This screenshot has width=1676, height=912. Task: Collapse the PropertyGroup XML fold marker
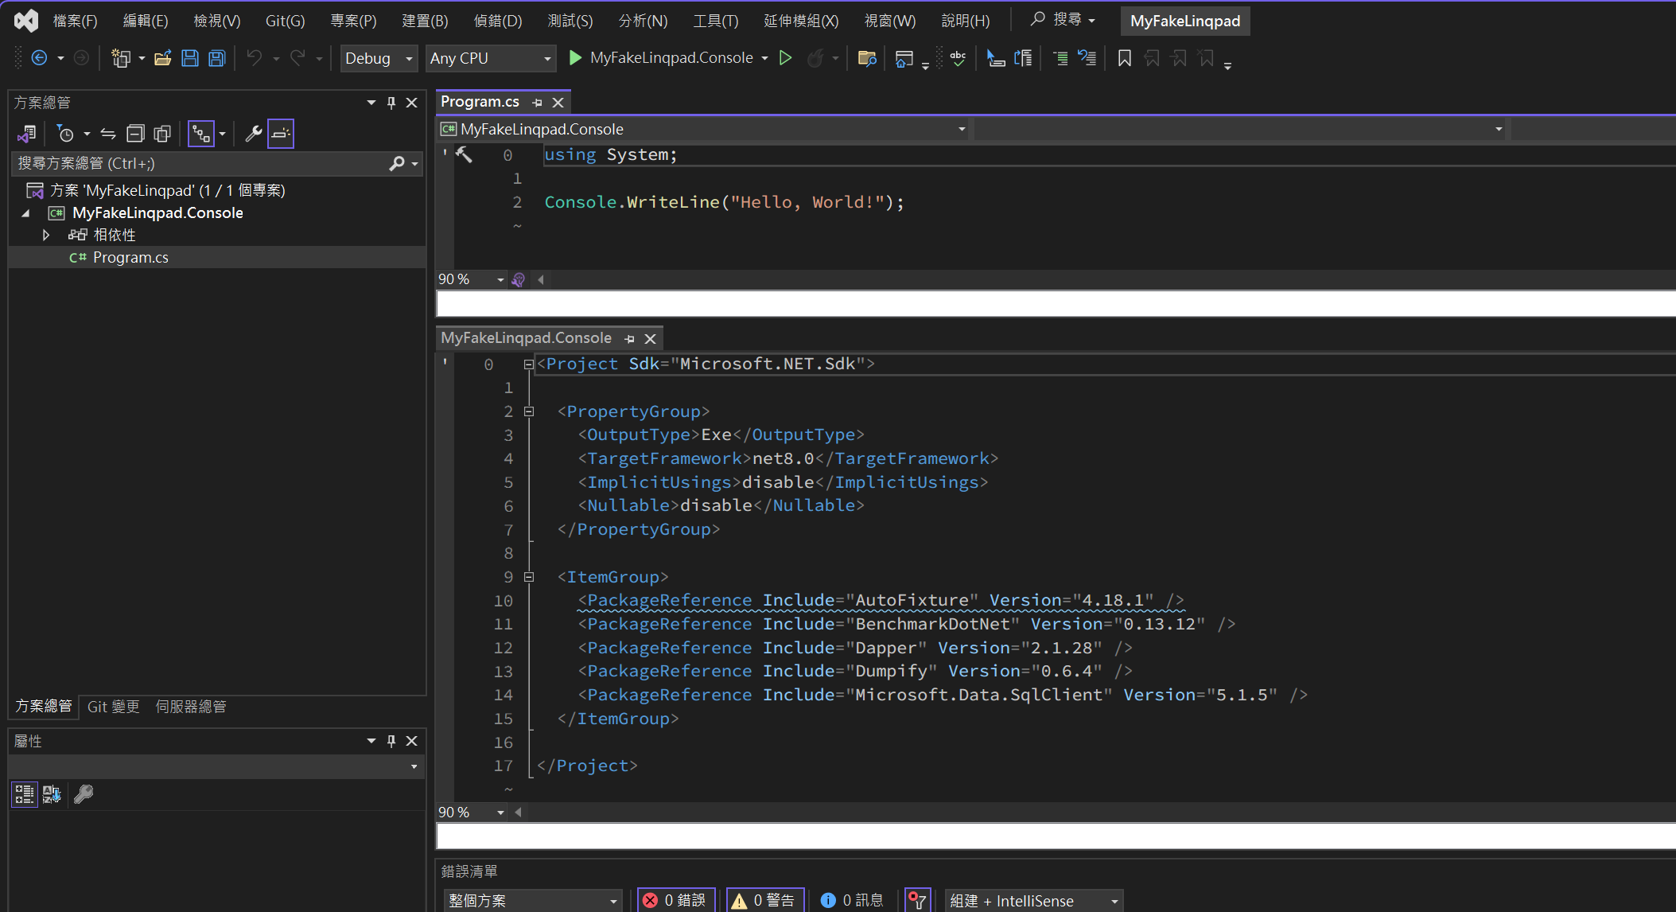(x=529, y=411)
